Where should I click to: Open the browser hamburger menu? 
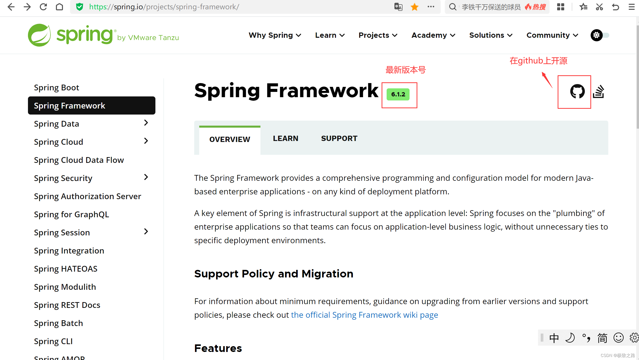(631, 7)
